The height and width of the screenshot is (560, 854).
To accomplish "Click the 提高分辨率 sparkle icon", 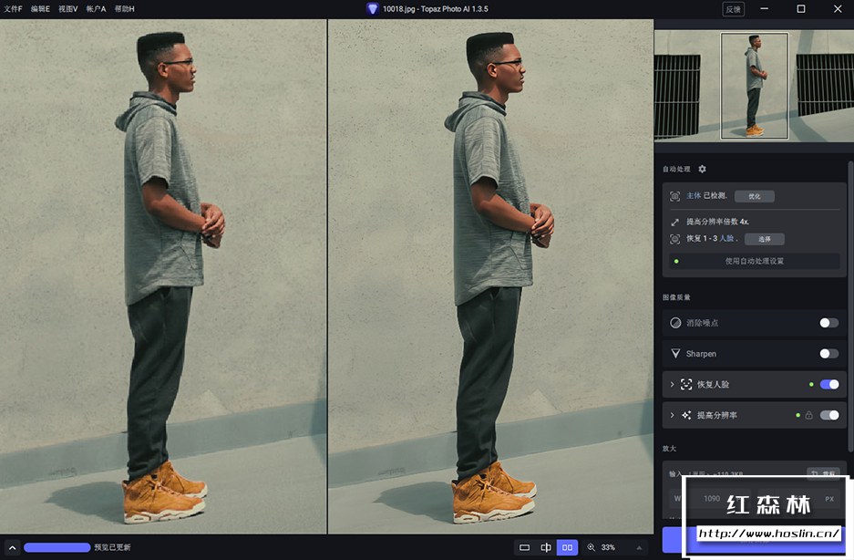I will pos(686,416).
